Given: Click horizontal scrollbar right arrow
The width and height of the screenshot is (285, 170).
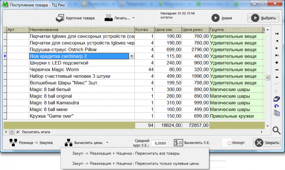Looking at the screenshot, I should 262,132.
